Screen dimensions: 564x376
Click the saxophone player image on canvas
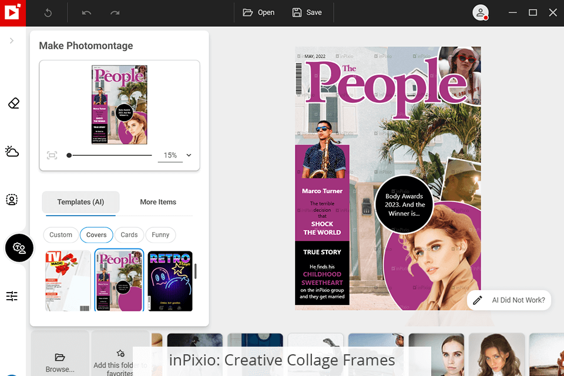[325, 149]
